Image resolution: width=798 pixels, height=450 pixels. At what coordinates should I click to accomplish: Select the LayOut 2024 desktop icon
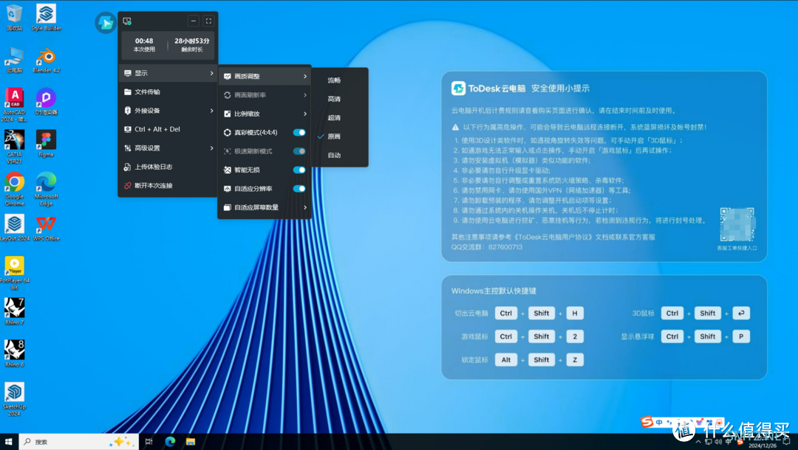[14, 227]
